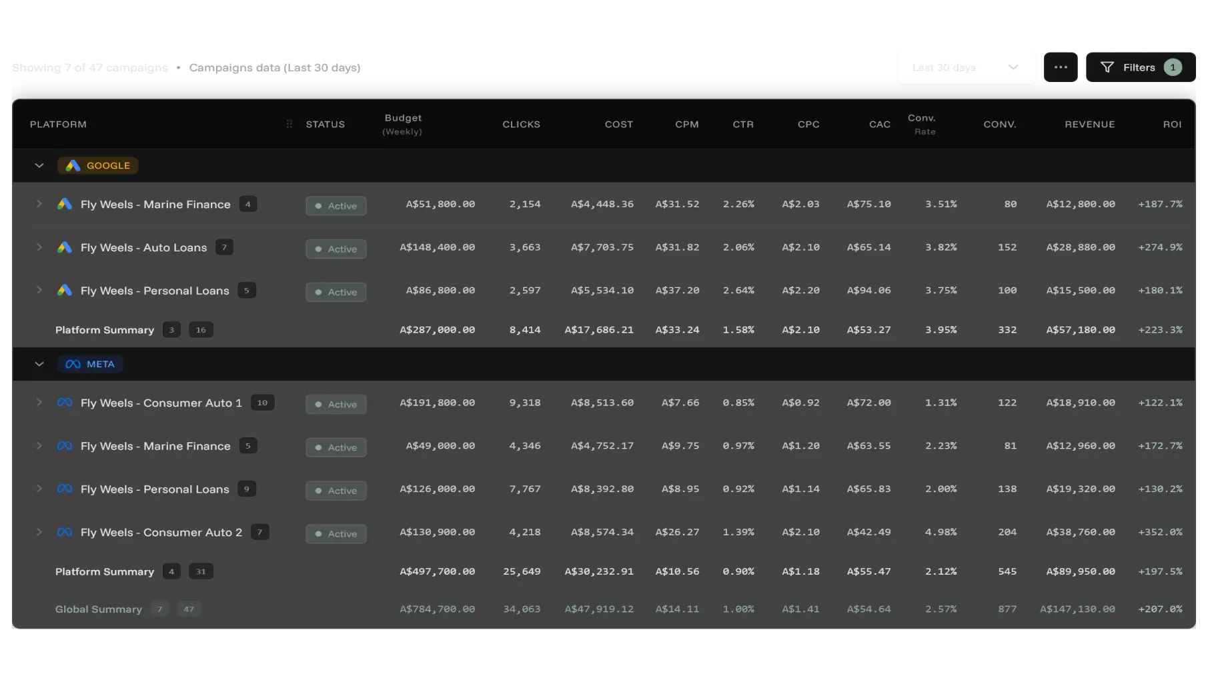Select the Revenue column header

coord(1090,124)
